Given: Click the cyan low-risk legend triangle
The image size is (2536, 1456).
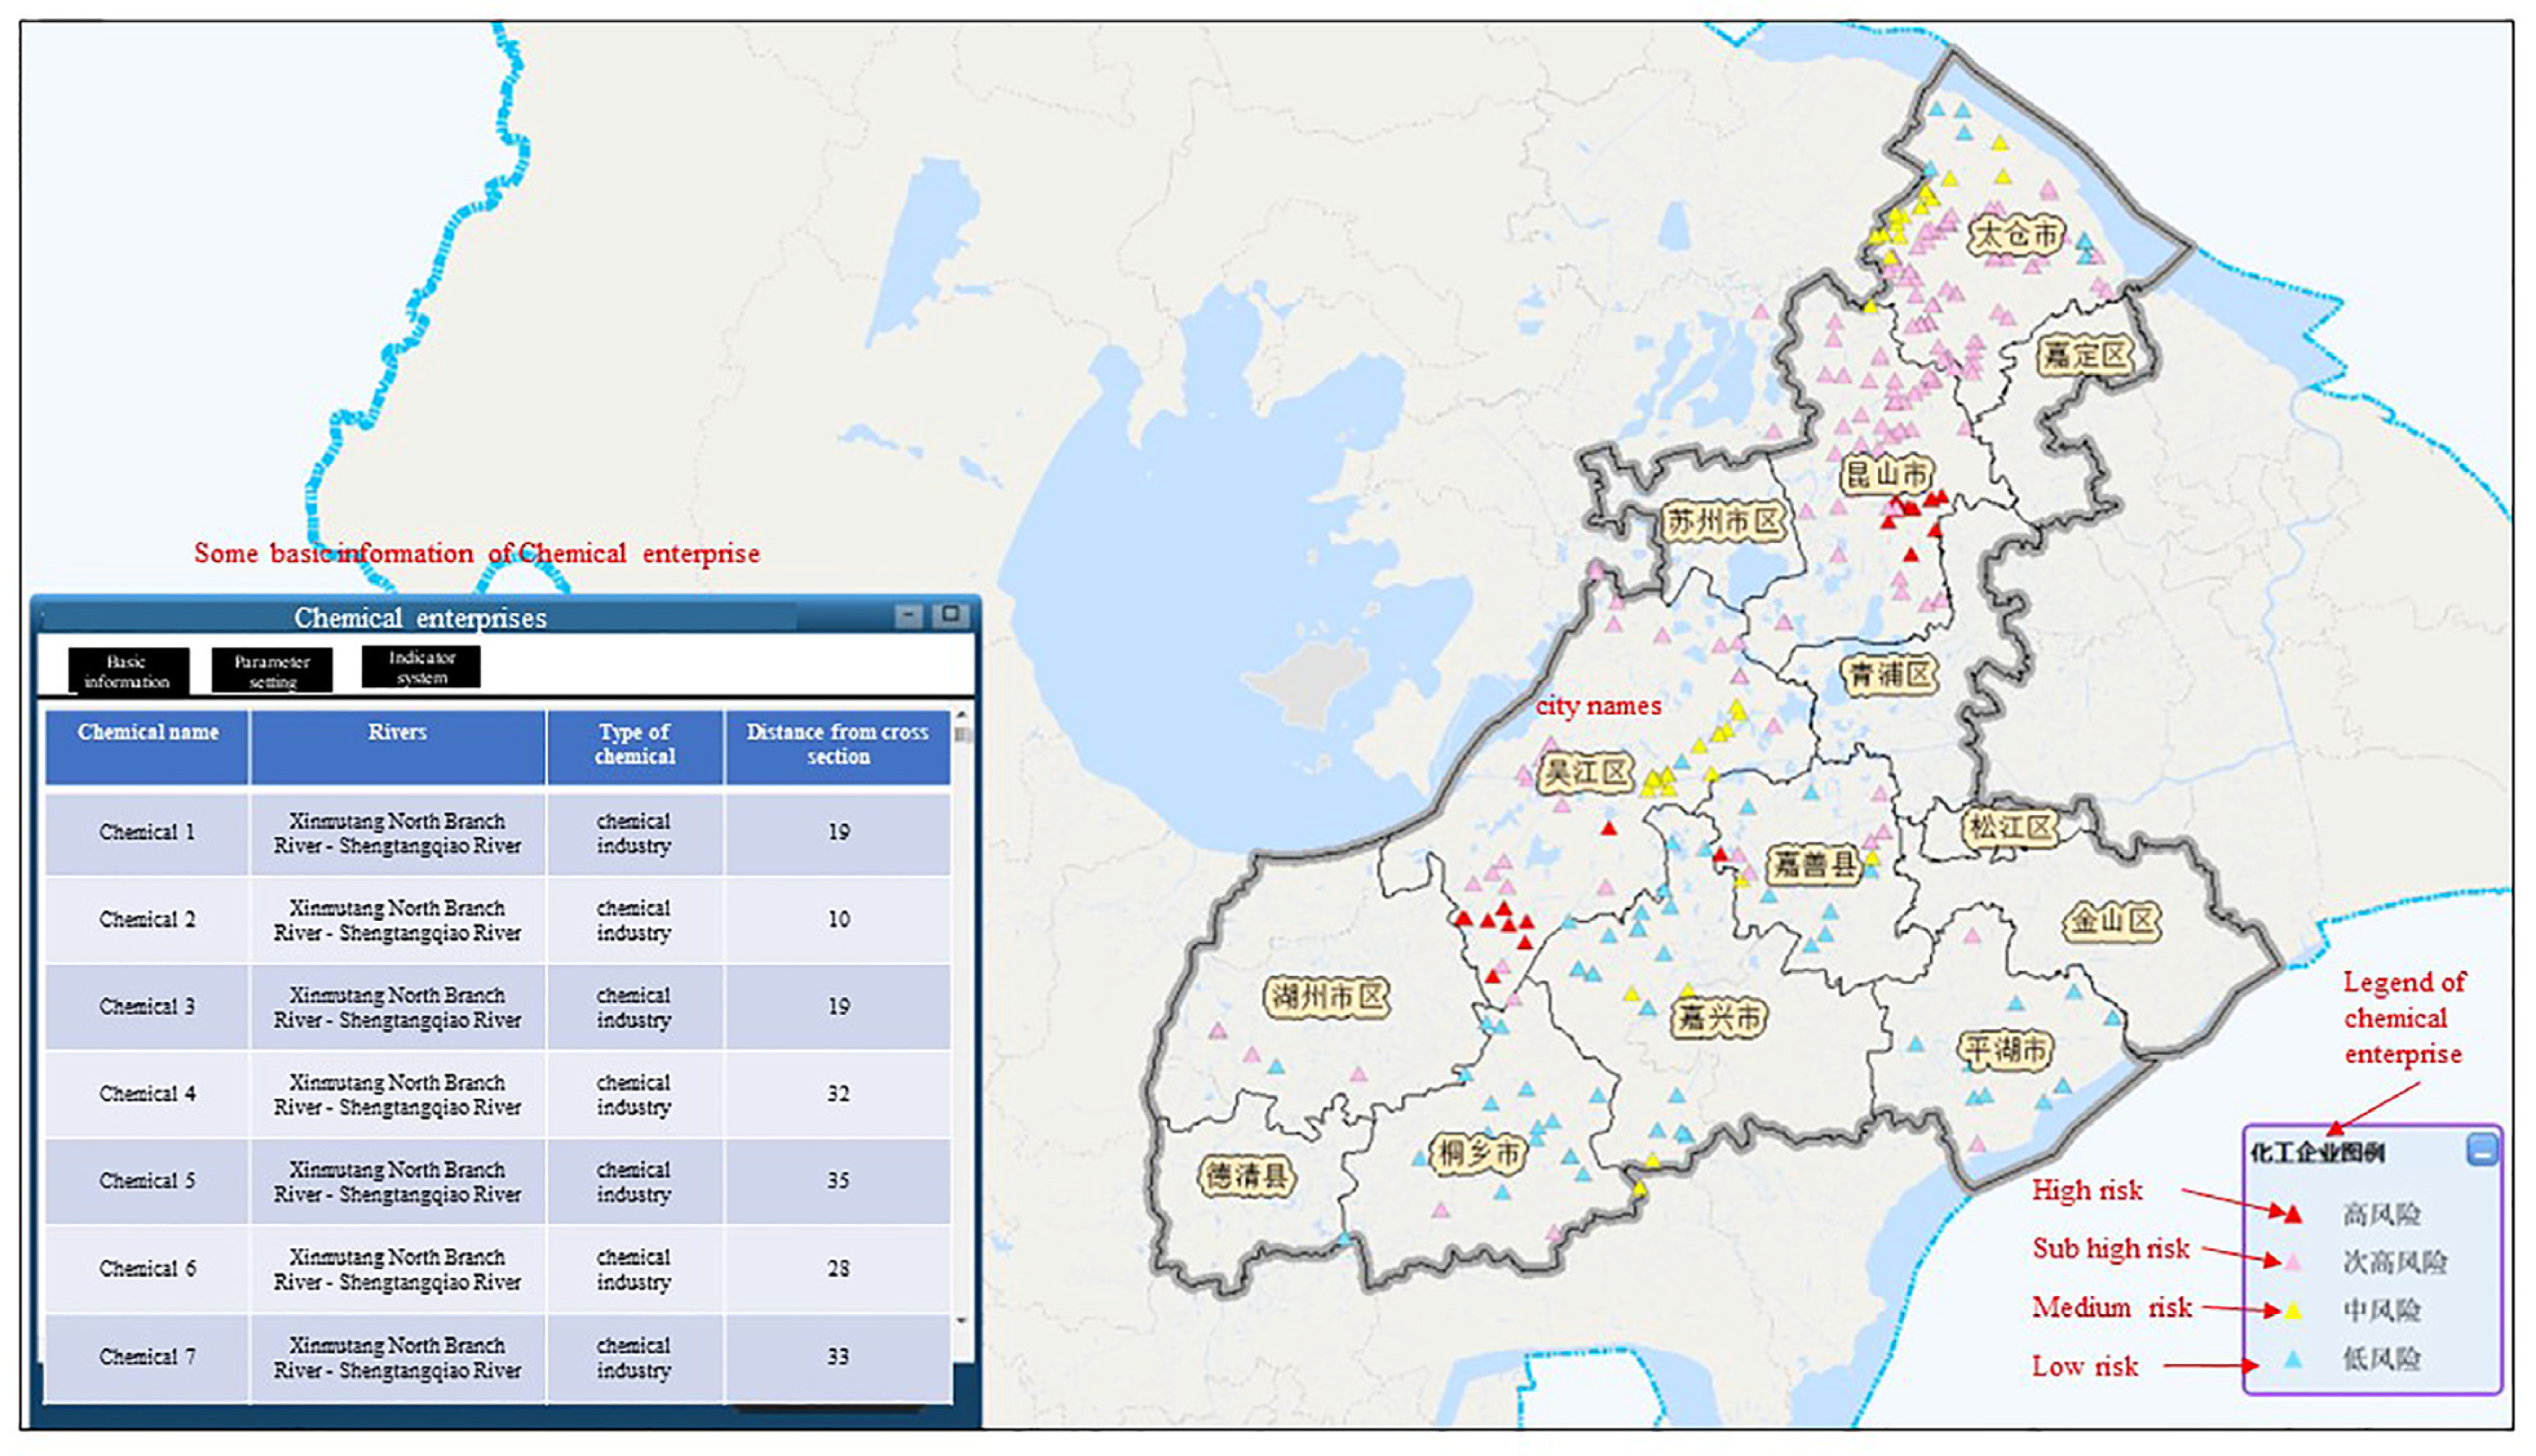Looking at the screenshot, I should click(x=2293, y=1359).
